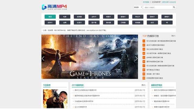Click the MP4 site logo
Viewport: 194px width, 109px height.
point(55,7)
